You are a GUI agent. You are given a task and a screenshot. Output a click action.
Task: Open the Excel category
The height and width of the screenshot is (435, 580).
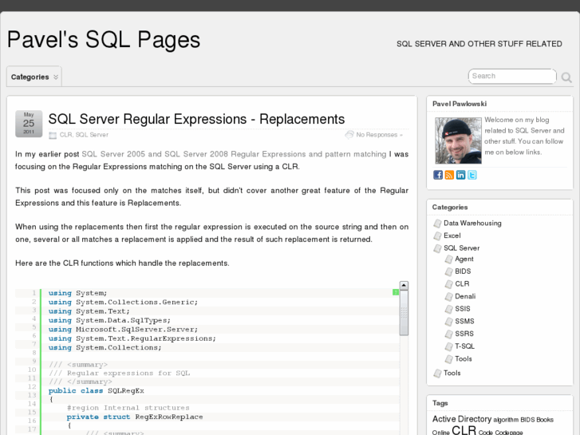(x=452, y=235)
